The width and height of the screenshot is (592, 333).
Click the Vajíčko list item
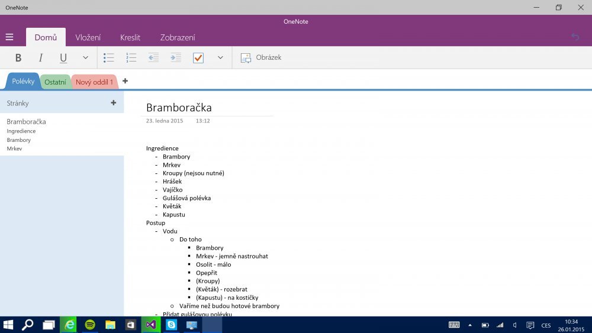(172, 190)
